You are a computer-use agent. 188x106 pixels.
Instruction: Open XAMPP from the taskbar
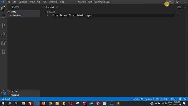[x=57, y=103]
